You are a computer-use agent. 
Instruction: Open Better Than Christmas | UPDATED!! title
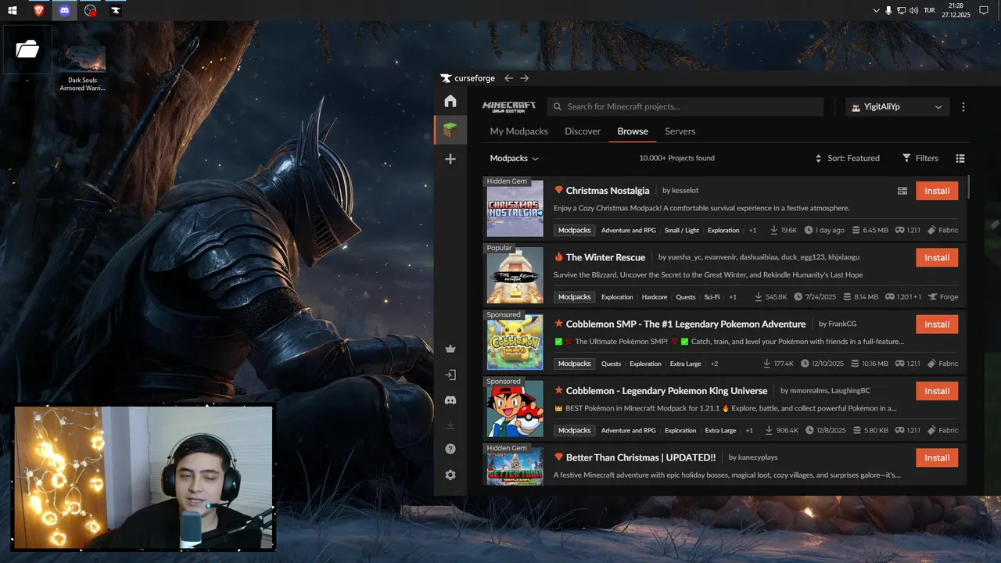pos(640,457)
